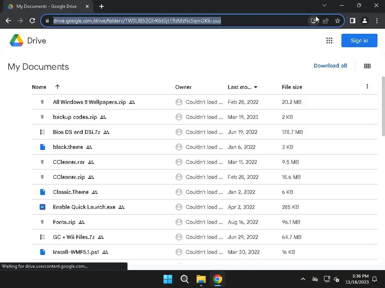Click the 7z icon for GC + Wii Files.7z
The height and width of the screenshot is (288, 385).
click(x=42, y=237)
